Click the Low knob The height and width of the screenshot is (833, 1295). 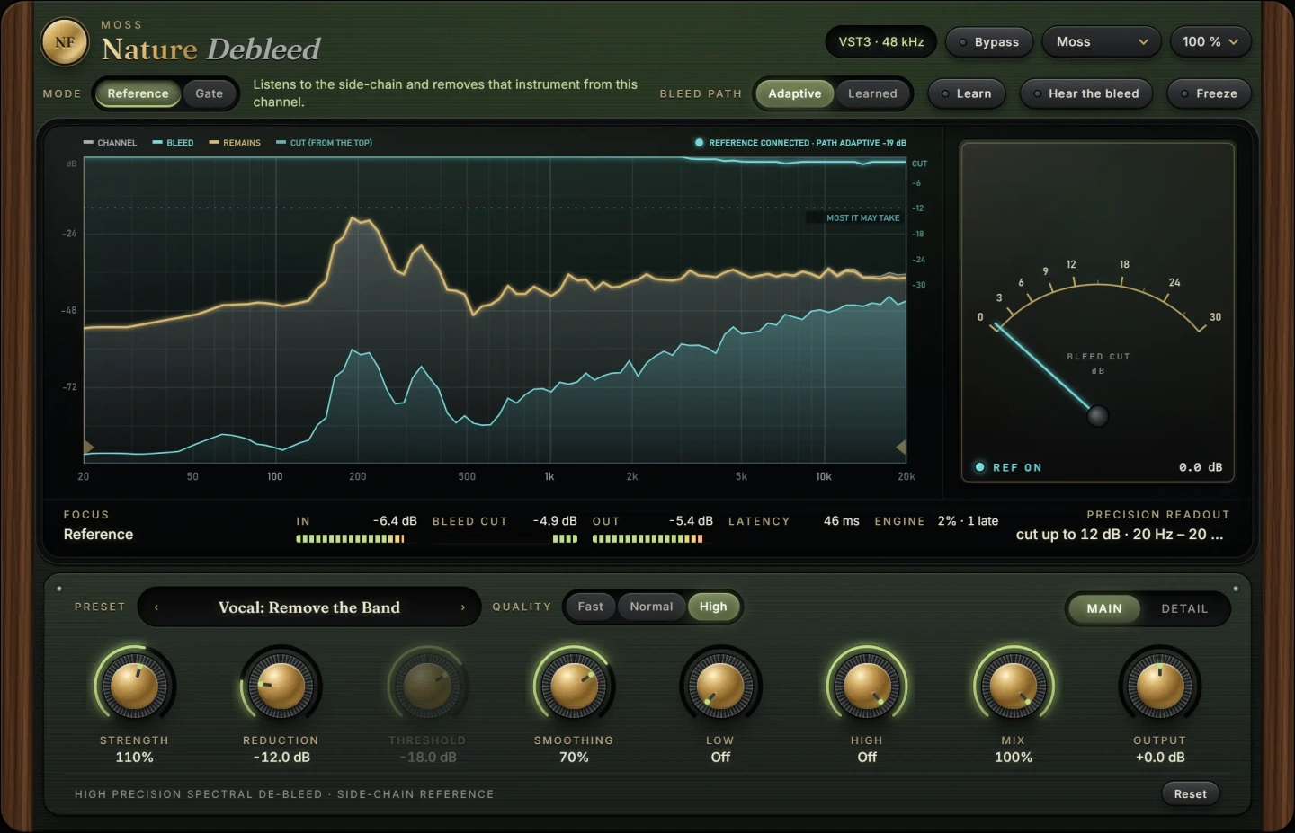(x=720, y=687)
